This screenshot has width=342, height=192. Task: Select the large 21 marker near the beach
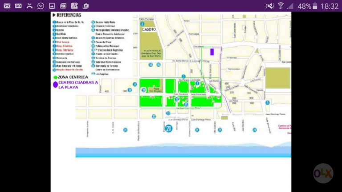(x=168, y=128)
